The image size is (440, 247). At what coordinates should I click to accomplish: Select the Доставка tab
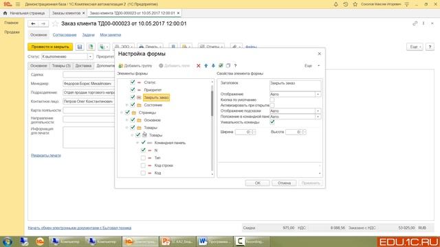tap(83, 66)
